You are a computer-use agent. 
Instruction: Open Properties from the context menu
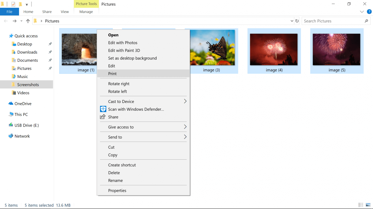click(x=143, y=190)
